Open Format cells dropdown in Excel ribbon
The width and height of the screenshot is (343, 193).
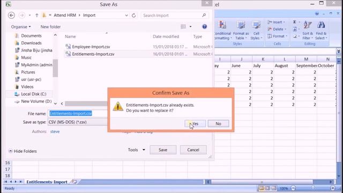click(278, 36)
